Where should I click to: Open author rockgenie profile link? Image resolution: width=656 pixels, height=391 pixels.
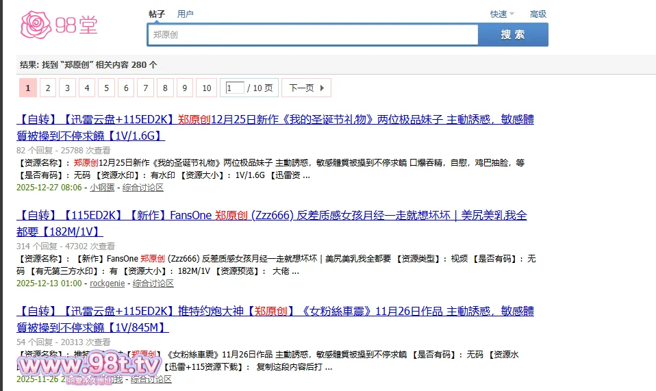[108, 283]
